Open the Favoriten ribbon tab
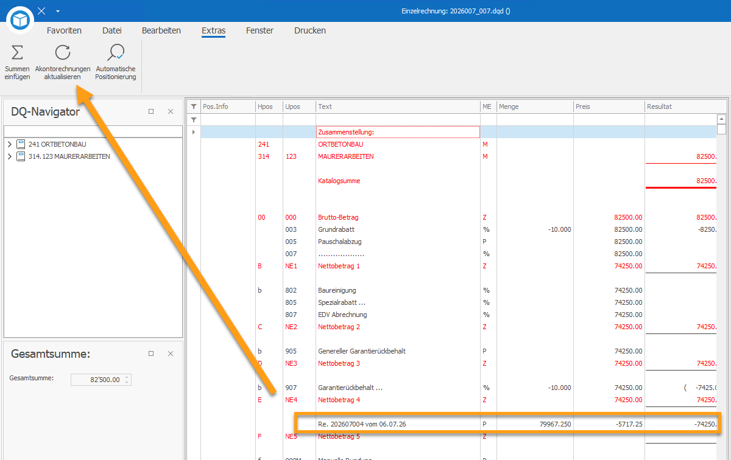731x460 pixels. 64,30
